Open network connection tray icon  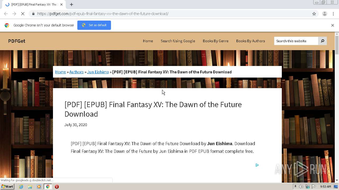pyautogui.click(x=307, y=187)
